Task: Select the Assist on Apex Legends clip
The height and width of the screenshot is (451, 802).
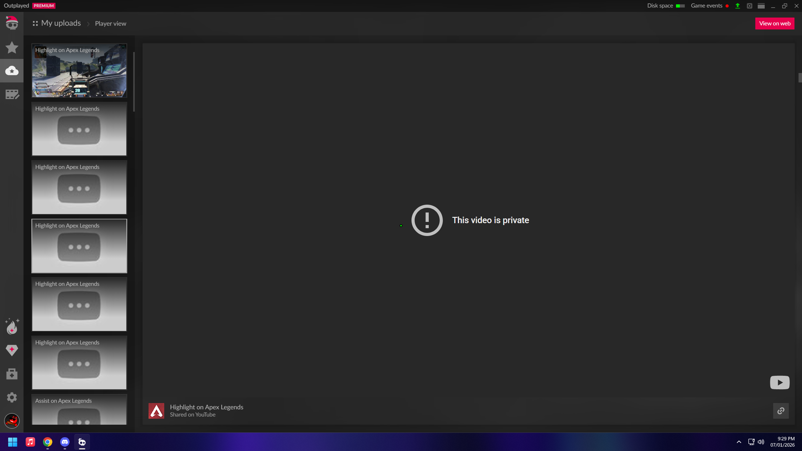Action: click(79, 409)
